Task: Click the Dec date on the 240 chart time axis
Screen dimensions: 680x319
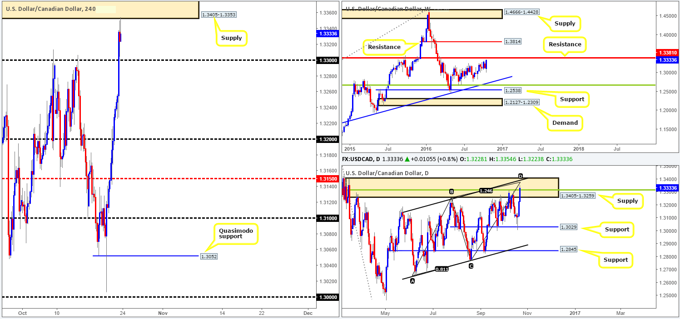Action: click(x=308, y=313)
